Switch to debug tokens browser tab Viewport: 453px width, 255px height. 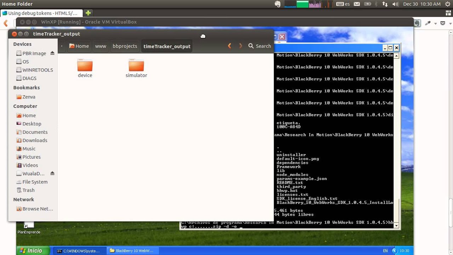point(42,13)
